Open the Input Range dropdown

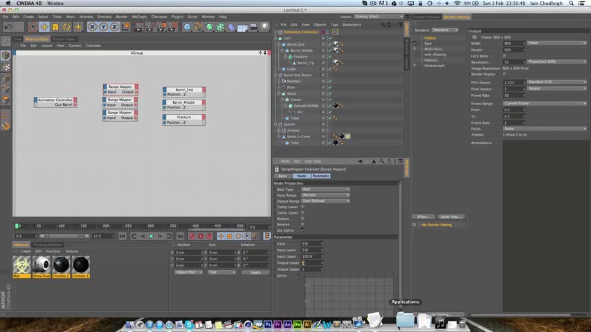click(325, 195)
